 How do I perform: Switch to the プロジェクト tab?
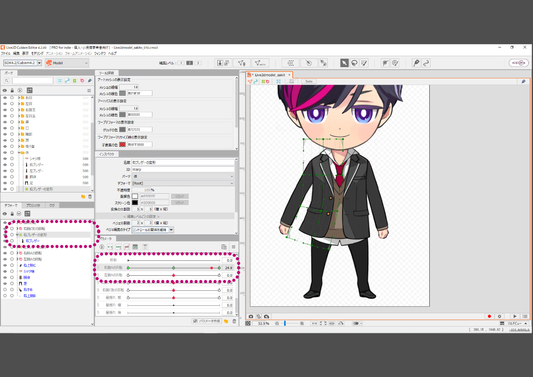click(33, 205)
